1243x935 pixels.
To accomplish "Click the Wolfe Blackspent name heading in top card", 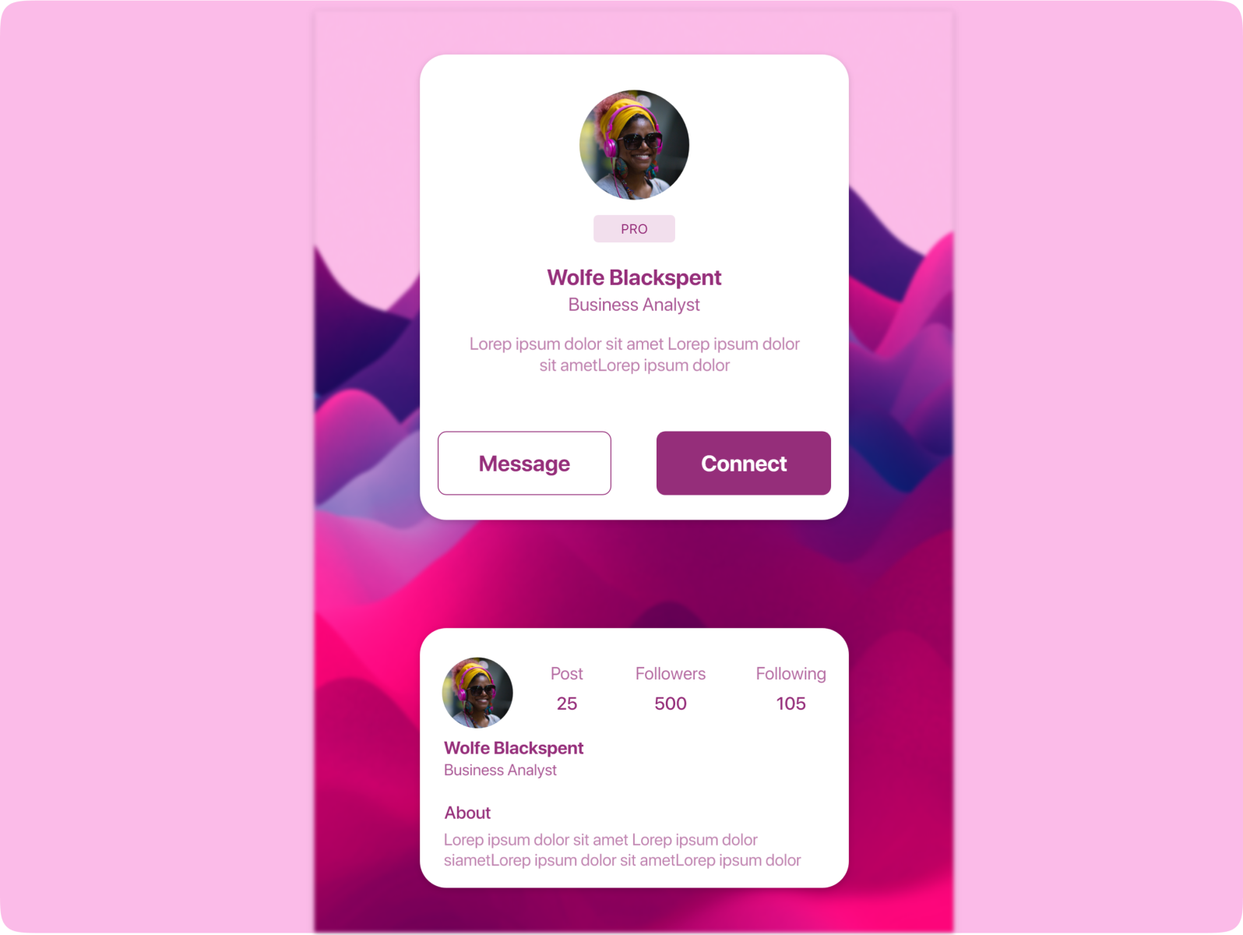I will (634, 277).
